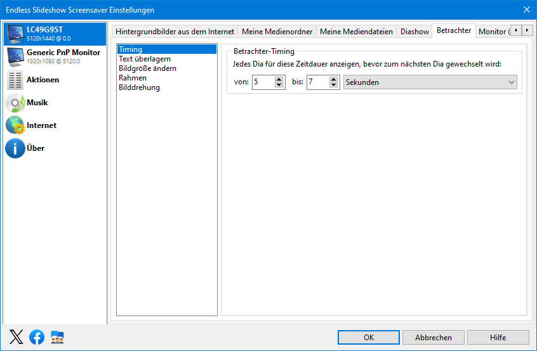This screenshot has width=537, height=351.
Task: Open the Sekunden time unit dropdown
Action: click(430, 82)
